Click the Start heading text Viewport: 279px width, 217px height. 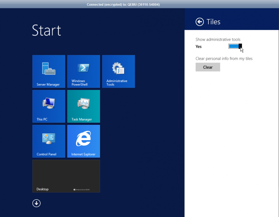(x=46, y=31)
